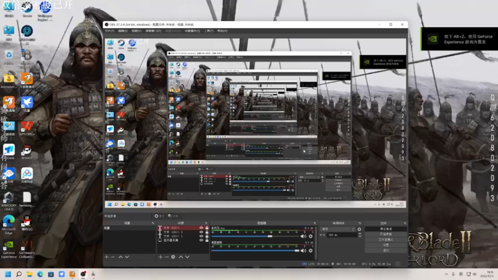Open the 编辑(E) Edit menu
Viewport: 498px width, 280px height.
click(x=123, y=31)
